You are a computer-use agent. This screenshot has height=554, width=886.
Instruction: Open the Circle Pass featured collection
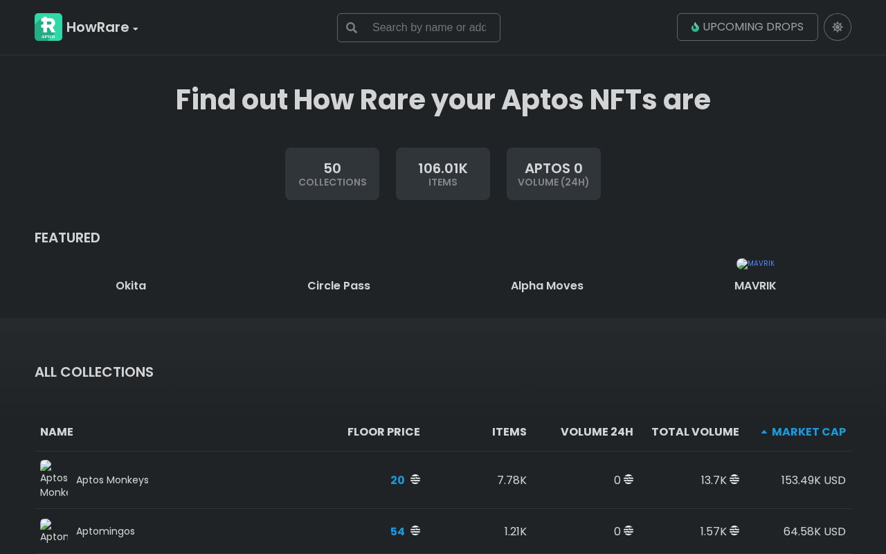coord(338,285)
